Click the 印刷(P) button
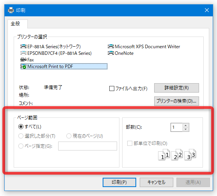This screenshot has width=217, height=196. click(119, 182)
